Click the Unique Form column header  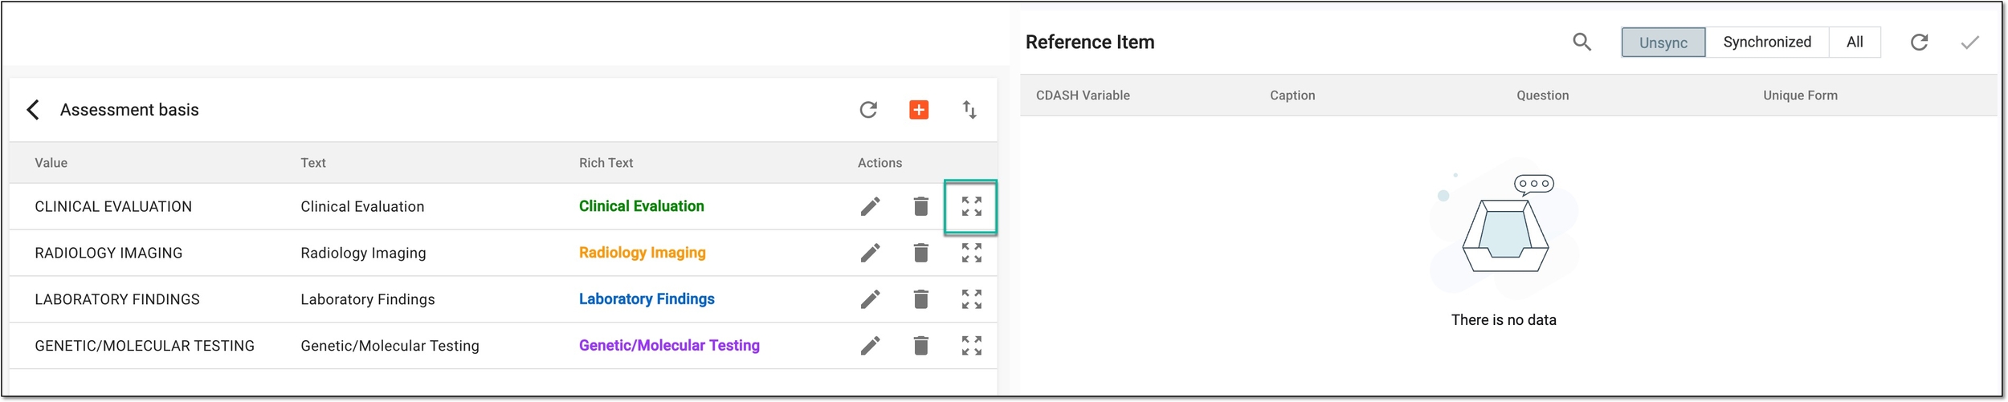tap(1800, 95)
